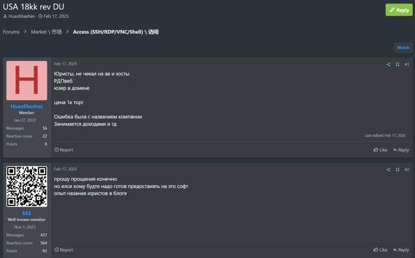This screenshot has width=415, height=258.
Task: Click the green Reply button
Action: coord(399,10)
